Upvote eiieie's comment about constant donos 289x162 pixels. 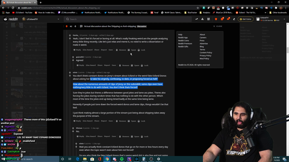tap(70, 72)
